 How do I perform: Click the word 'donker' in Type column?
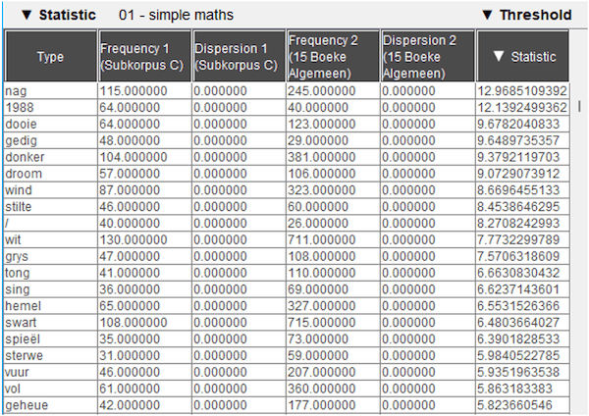coord(25,156)
